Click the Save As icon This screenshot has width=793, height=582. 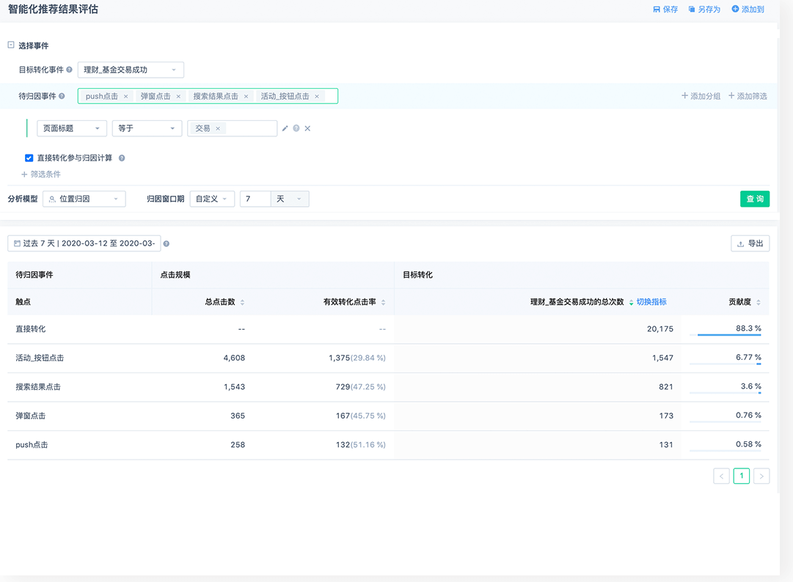pyautogui.click(x=692, y=10)
